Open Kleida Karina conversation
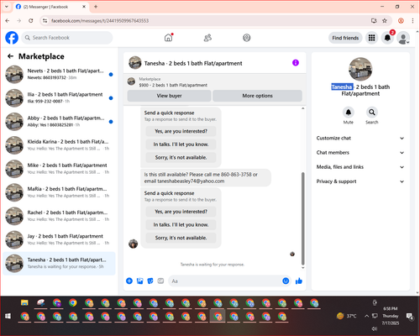 [59, 145]
